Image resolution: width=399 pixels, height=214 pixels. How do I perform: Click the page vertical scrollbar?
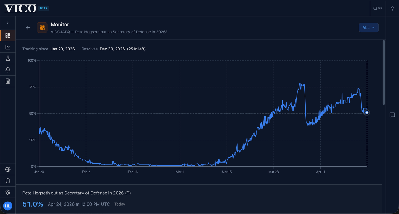(384, 73)
